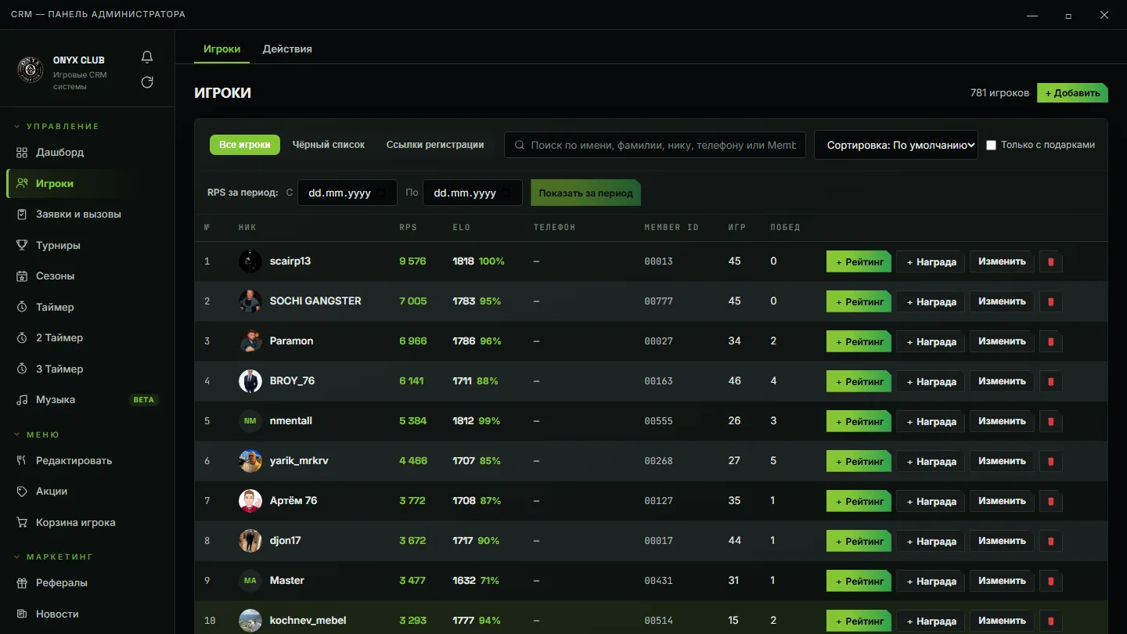Click the trash icon for BROY_76
Screen dimensions: 1127x634
pos(1050,381)
